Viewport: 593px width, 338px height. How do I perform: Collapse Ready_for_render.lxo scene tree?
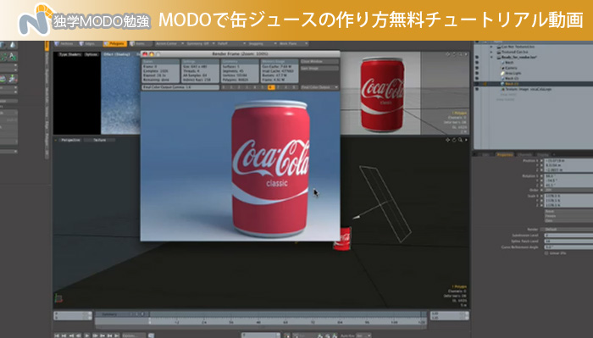click(491, 57)
